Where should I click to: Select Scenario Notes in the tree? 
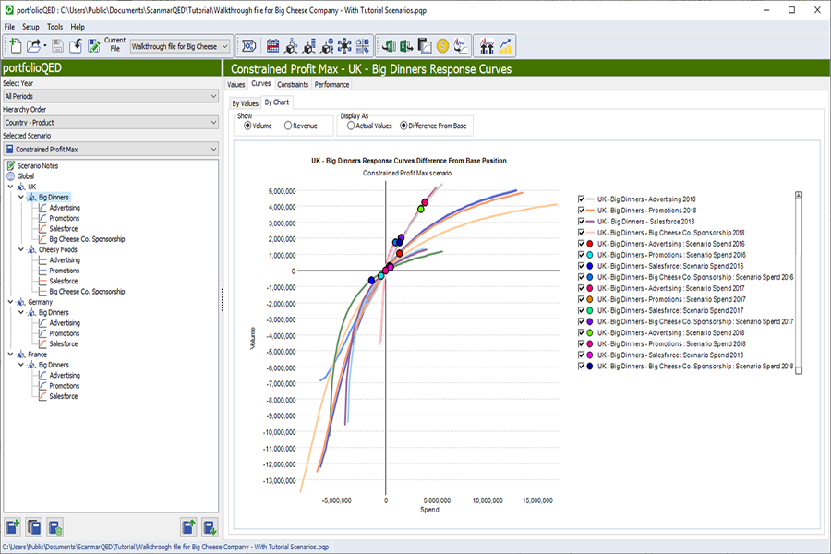coord(37,165)
